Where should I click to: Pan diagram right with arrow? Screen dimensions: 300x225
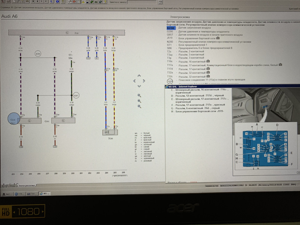144,81
